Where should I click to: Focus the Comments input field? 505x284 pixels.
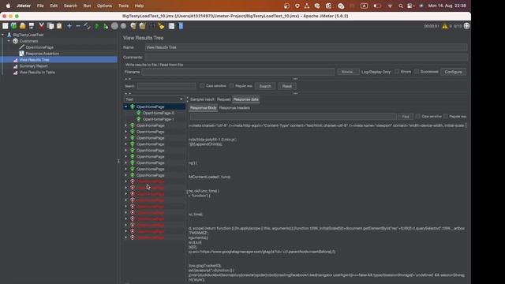pos(306,58)
